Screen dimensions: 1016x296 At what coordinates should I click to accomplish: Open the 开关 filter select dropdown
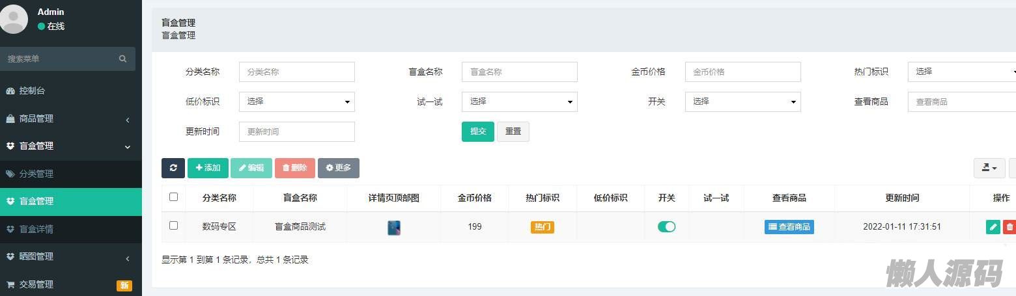tap(743, 101)
